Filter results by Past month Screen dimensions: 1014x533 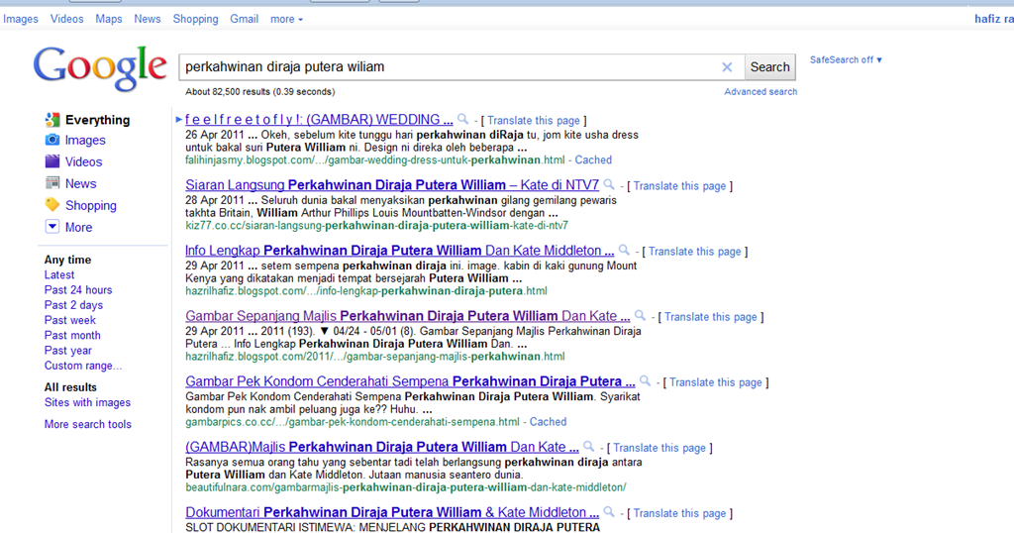coord(72,335)
